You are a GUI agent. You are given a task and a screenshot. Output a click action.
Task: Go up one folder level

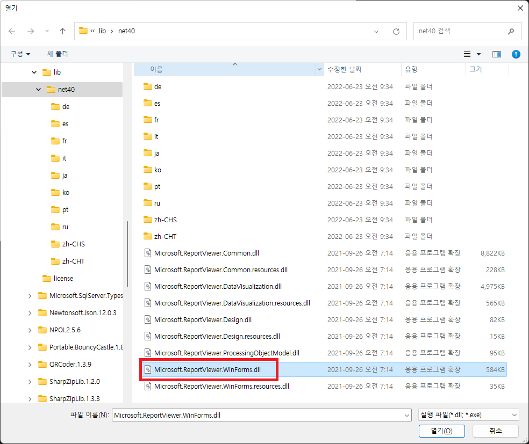62,31
